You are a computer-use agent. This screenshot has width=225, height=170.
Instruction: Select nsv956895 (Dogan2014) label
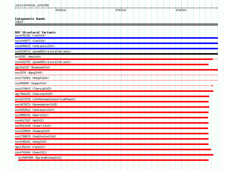click(31, 83)
